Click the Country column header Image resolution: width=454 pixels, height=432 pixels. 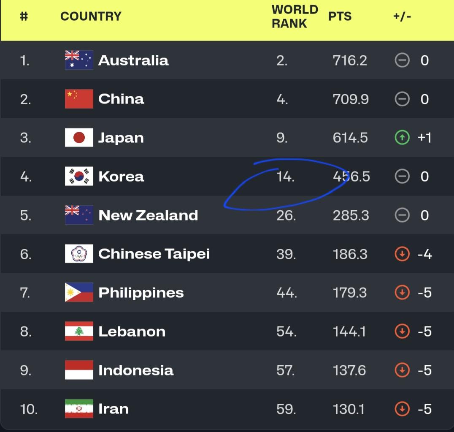pos(91,16)
